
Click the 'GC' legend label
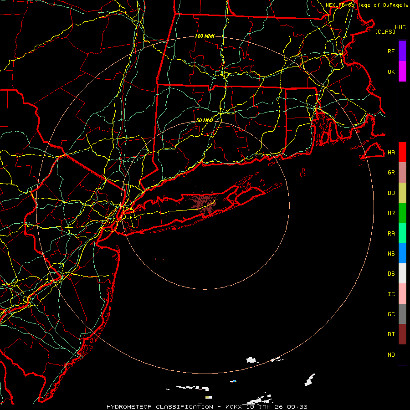(x=391, y=314)
